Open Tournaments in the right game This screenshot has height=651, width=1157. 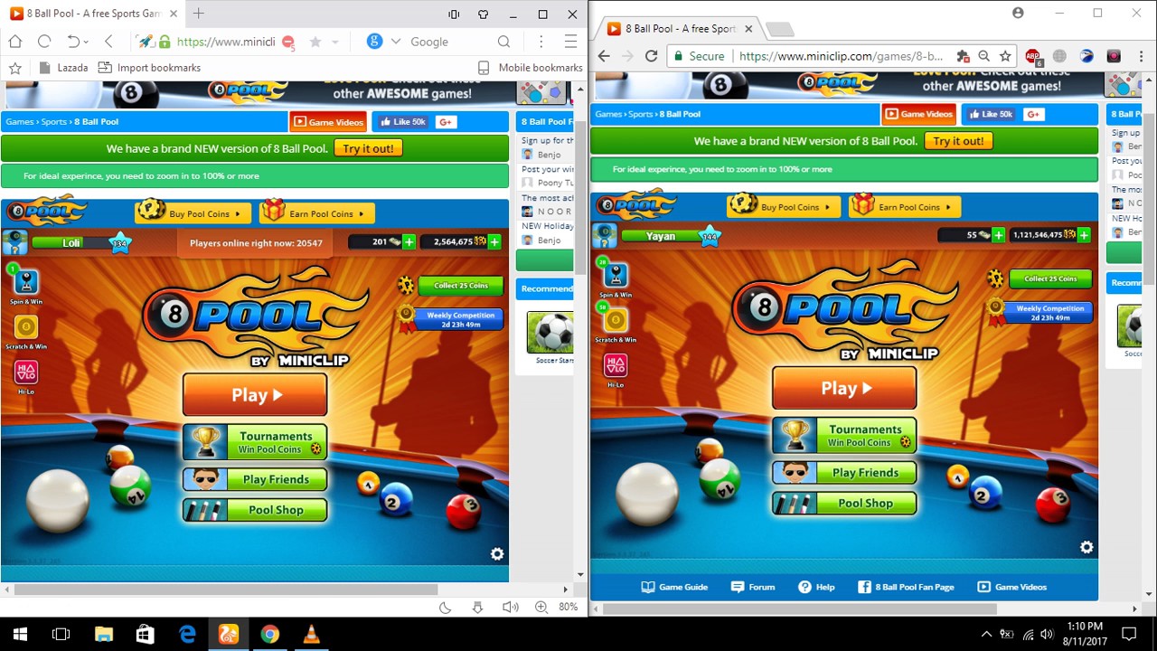844,435
